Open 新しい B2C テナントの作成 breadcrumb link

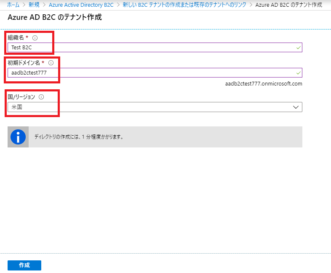(184, 5)
